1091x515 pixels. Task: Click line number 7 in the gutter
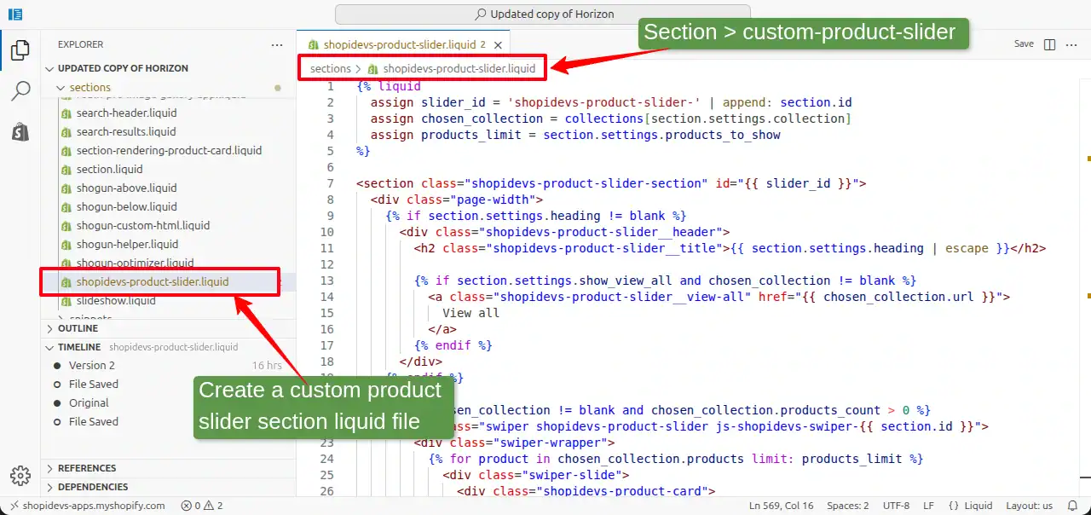[330, 183]
